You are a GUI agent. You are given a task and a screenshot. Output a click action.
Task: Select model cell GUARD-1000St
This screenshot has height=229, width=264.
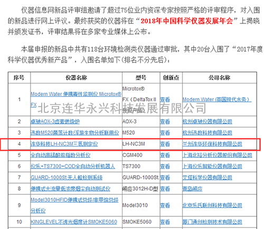point(141,177)
